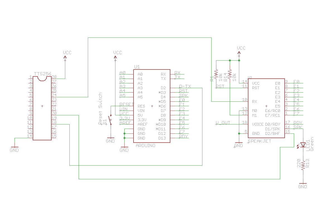Click the E7/RC1 pin label
The height and width of the screenshot is (214, 322).
[272, 116]
